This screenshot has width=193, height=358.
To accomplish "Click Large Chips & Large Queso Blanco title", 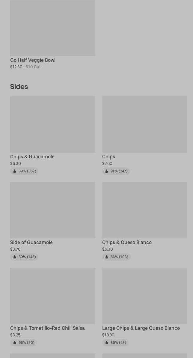I will 141,328.
